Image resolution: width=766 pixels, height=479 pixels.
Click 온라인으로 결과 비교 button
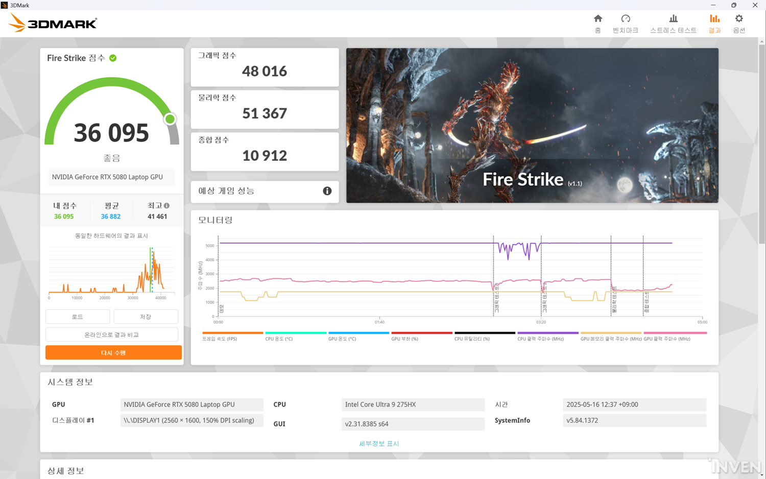tap(112, 334)
